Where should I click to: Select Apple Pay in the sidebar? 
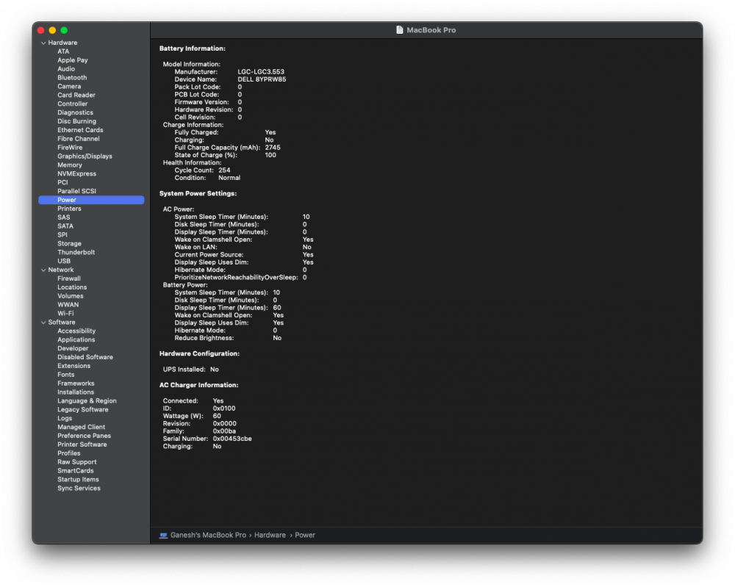(73, 60)
